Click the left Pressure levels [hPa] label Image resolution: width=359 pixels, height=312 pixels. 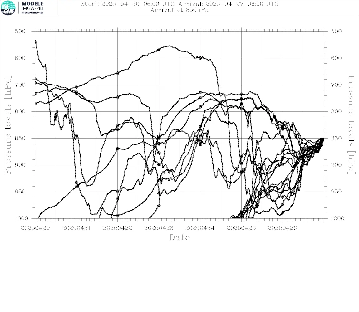pos(7,125)
